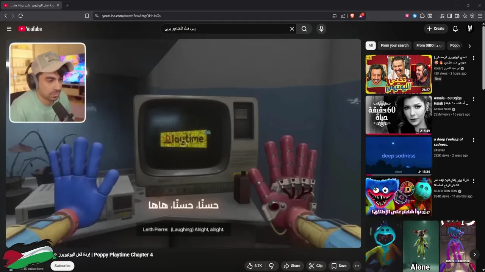Open Brave Rewards triangle icon

(x=361, y=16)
